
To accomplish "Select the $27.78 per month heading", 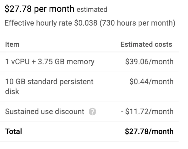I will (39, 9).
